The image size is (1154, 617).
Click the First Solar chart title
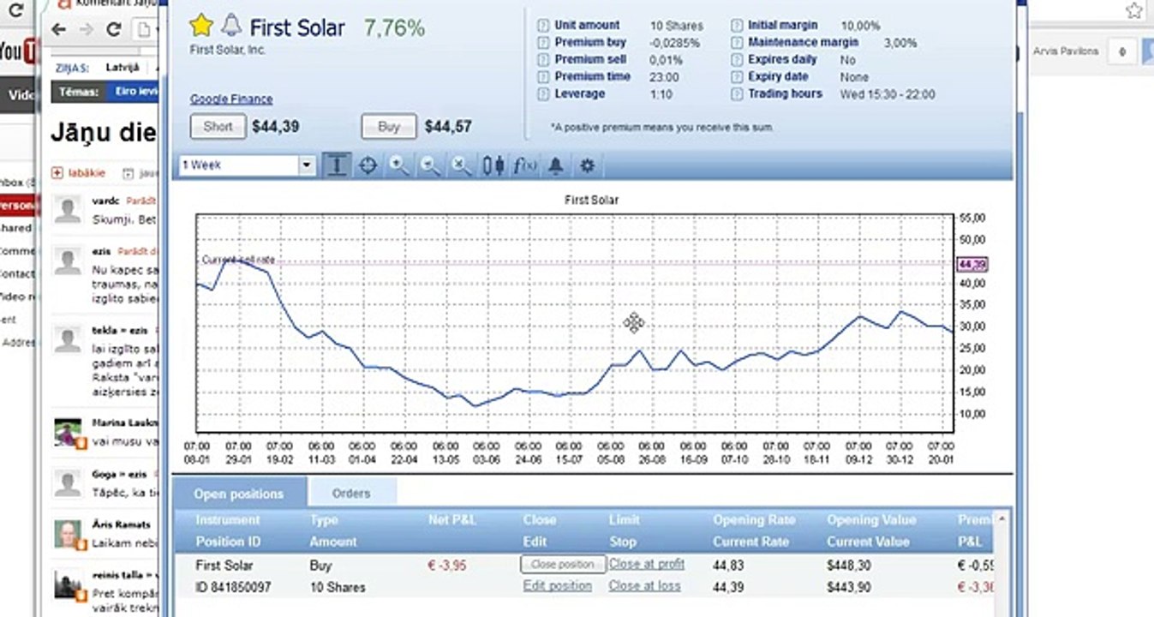tap(591, 201)
